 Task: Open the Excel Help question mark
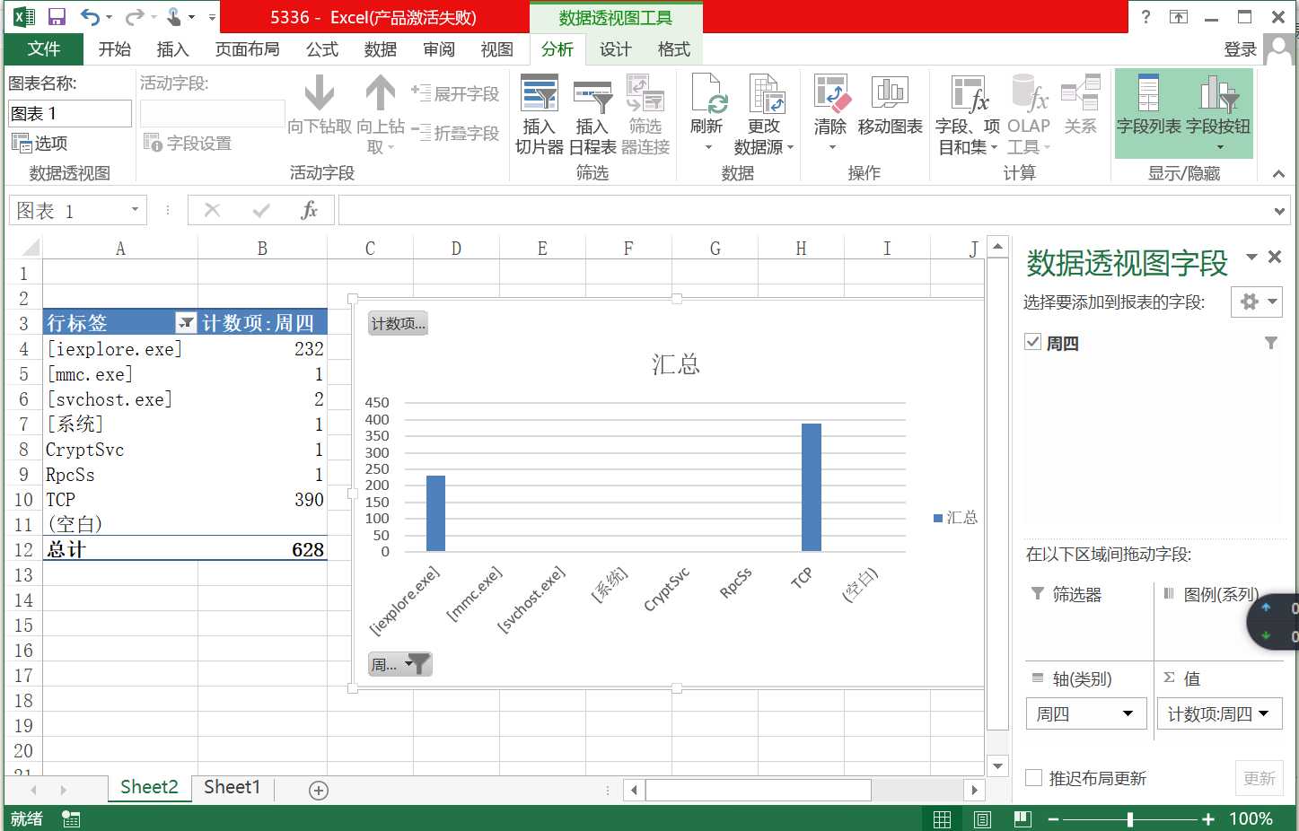click(1145, 17)
